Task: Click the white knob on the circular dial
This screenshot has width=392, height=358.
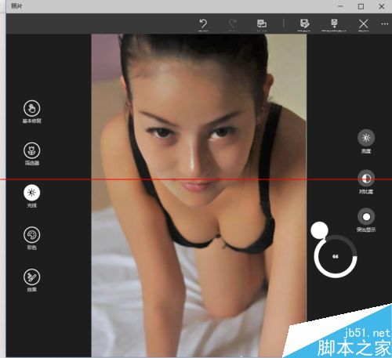Action: [319, 230]
